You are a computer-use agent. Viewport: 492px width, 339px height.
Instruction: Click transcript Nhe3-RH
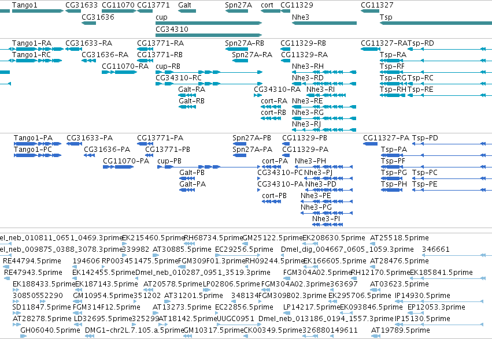(308, 66)
